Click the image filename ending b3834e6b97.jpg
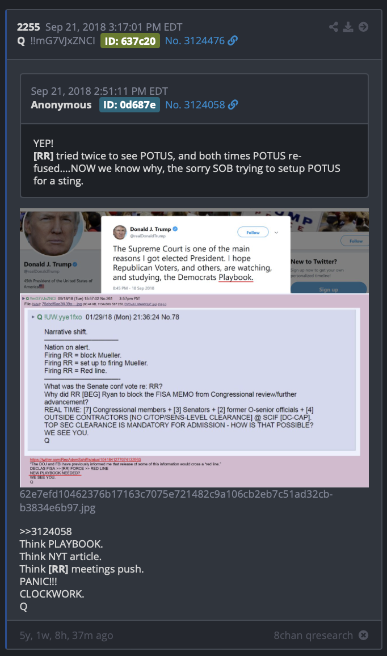The height and width of the screenshot is (656, 387). coord(176,501)
